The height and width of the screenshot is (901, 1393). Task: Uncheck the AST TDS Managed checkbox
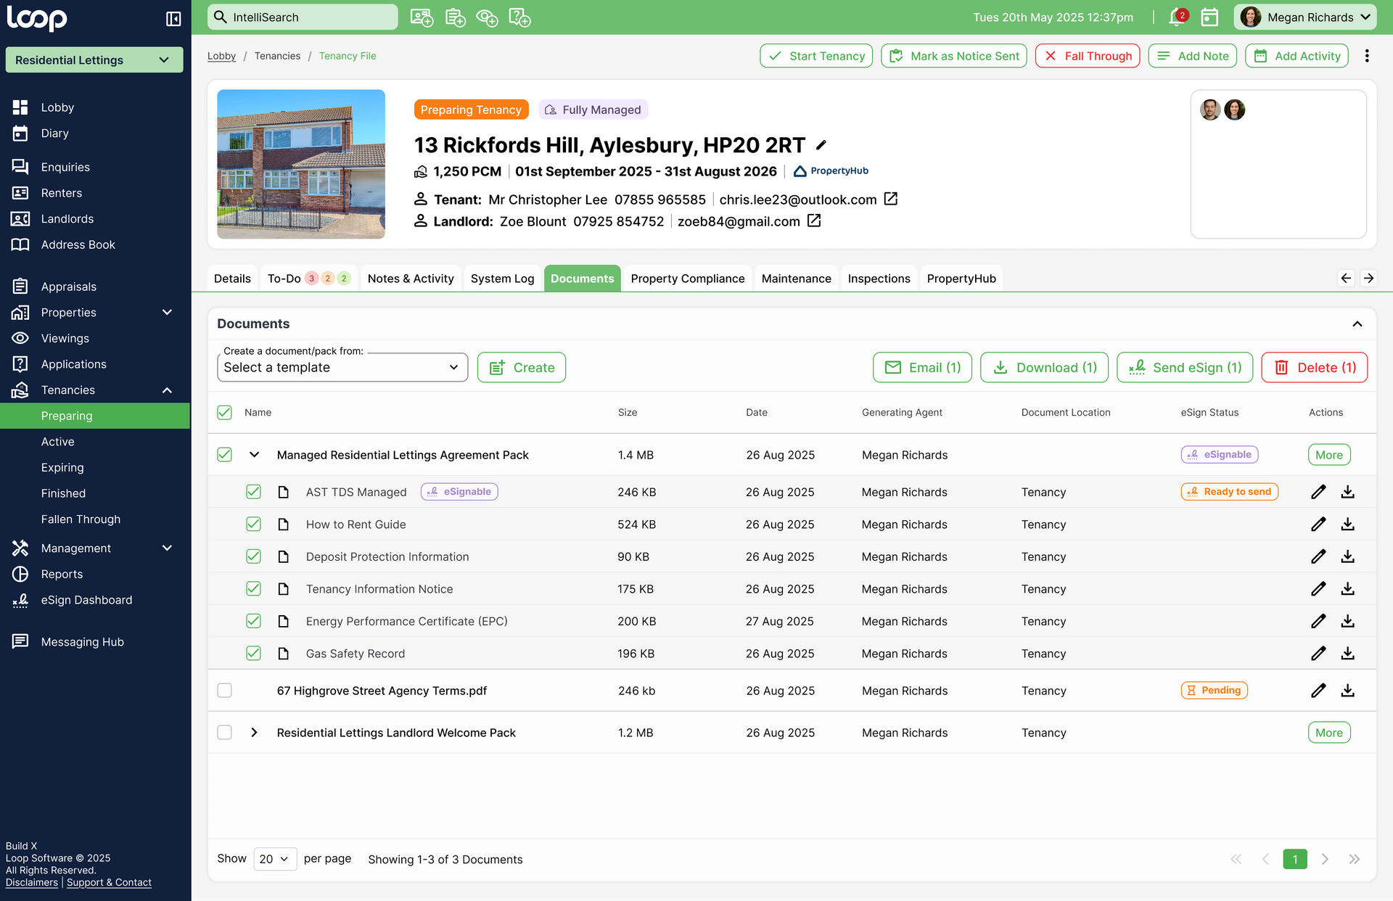(253, 492)
